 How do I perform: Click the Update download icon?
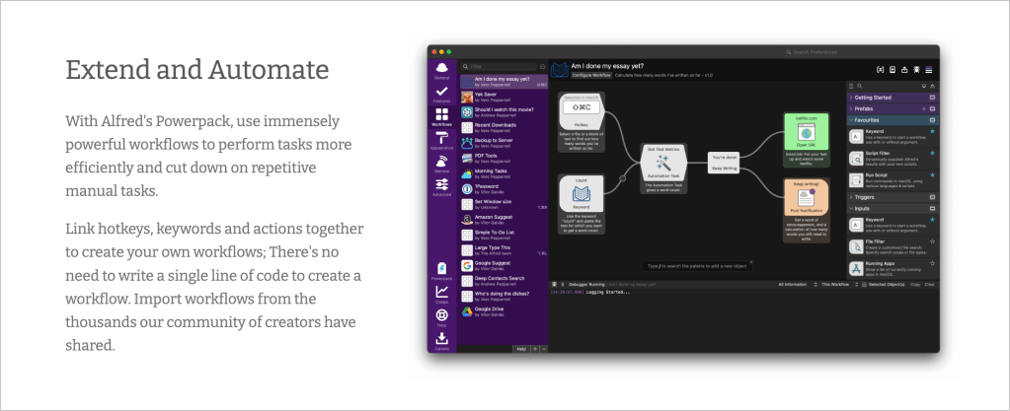[441, 340]
